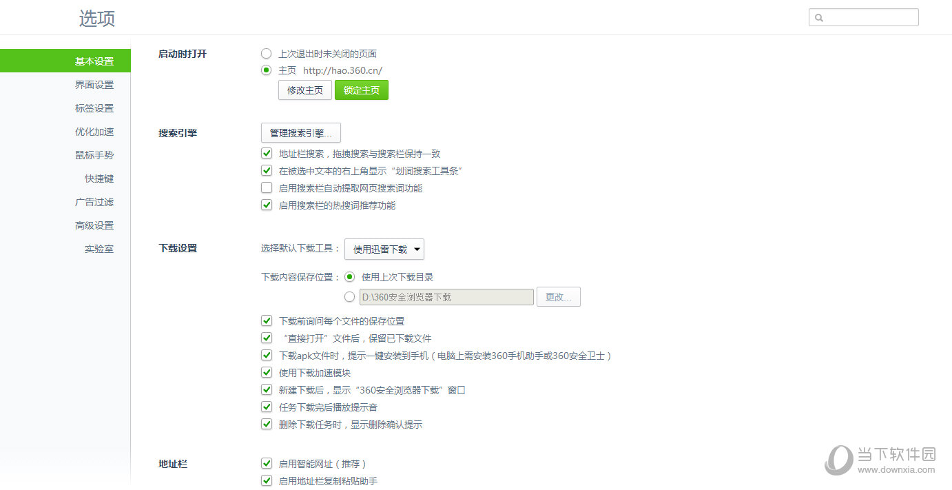Viewport: 952px width, 490px height.
Task: Click the D:\360安全浏览器下载 path field
Action: point(446,297)
